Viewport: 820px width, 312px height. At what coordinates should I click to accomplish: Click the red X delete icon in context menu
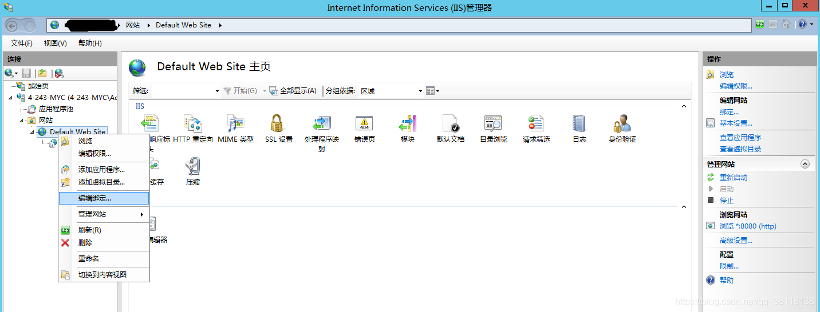point(65,242)
